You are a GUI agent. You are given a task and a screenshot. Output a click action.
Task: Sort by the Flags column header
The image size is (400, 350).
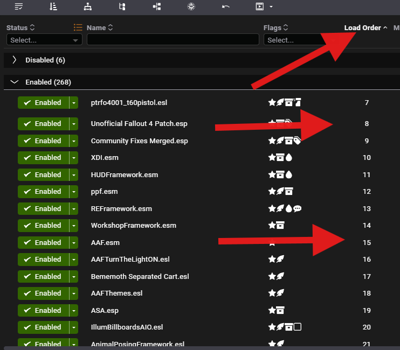[276, 27]
